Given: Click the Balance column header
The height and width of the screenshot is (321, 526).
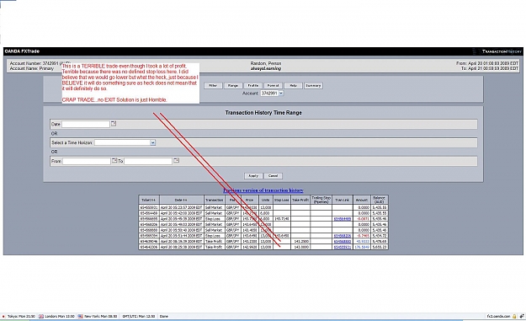Looking at the screenshot, I should click(379, 200).
